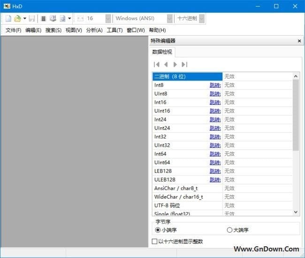Open the 窗口(W) menu
Screen dimensions: 305x258
point(136,30)
